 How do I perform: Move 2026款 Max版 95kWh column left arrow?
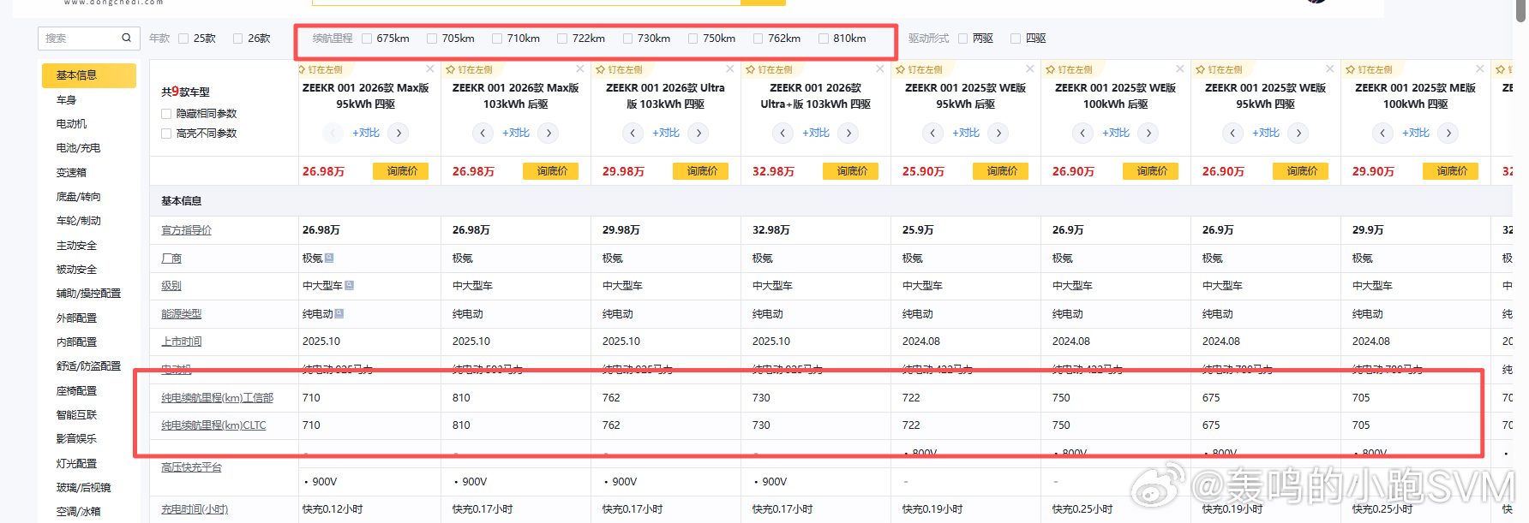(333, 133)
